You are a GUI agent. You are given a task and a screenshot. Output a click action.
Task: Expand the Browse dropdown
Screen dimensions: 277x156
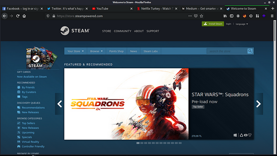tap(96, 51)
